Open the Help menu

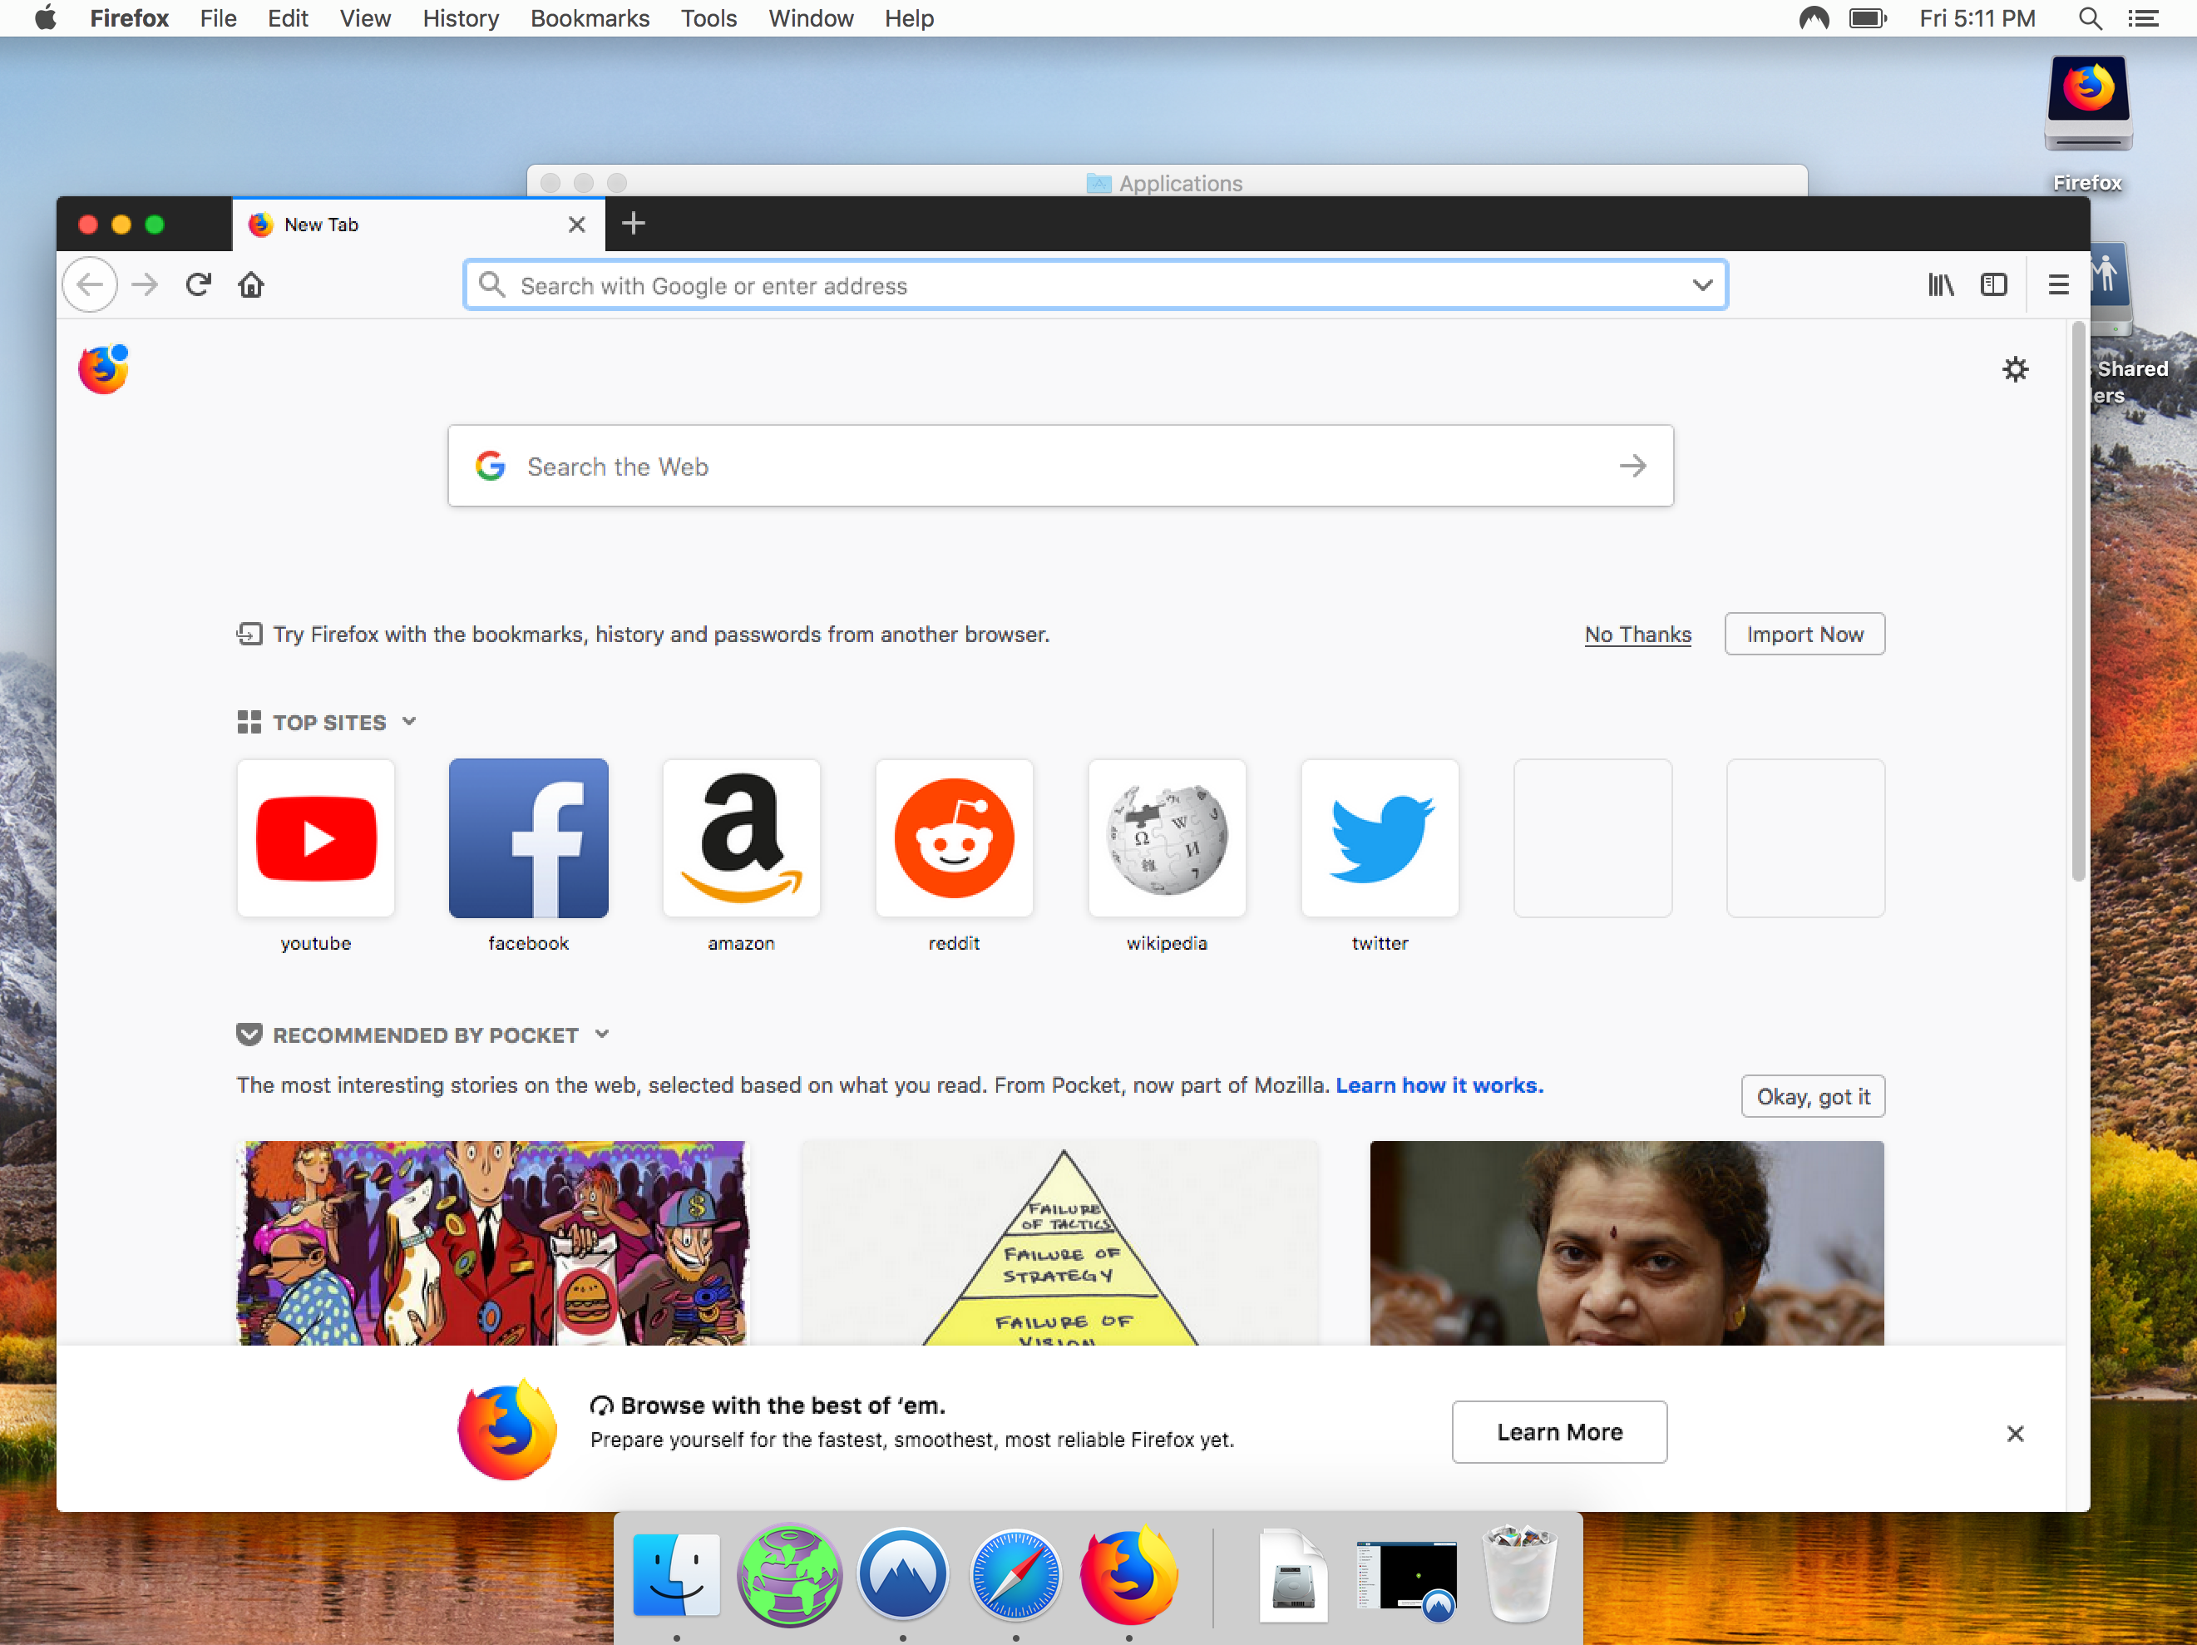(x=910, y=18)
